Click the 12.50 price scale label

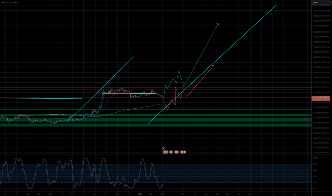[x=321, y=16]
